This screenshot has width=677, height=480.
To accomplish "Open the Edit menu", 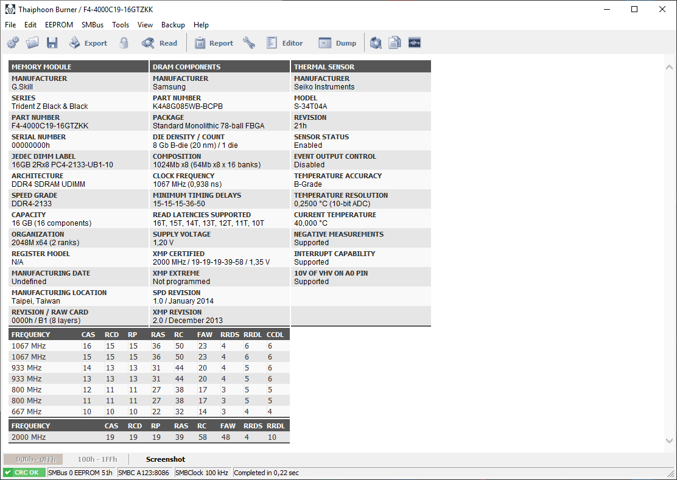I will (x=30, y=25).
